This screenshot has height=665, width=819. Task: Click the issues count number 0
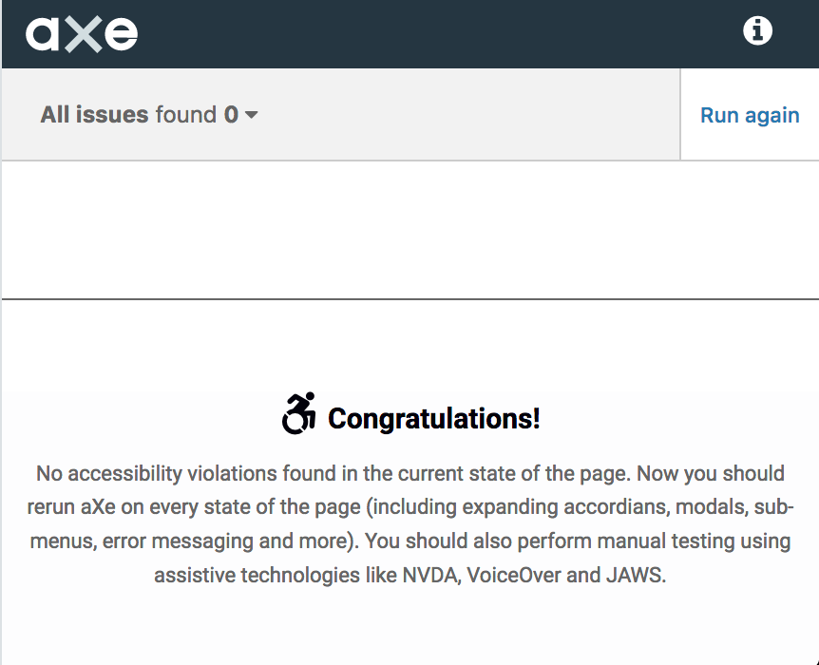tap(231, 114)
